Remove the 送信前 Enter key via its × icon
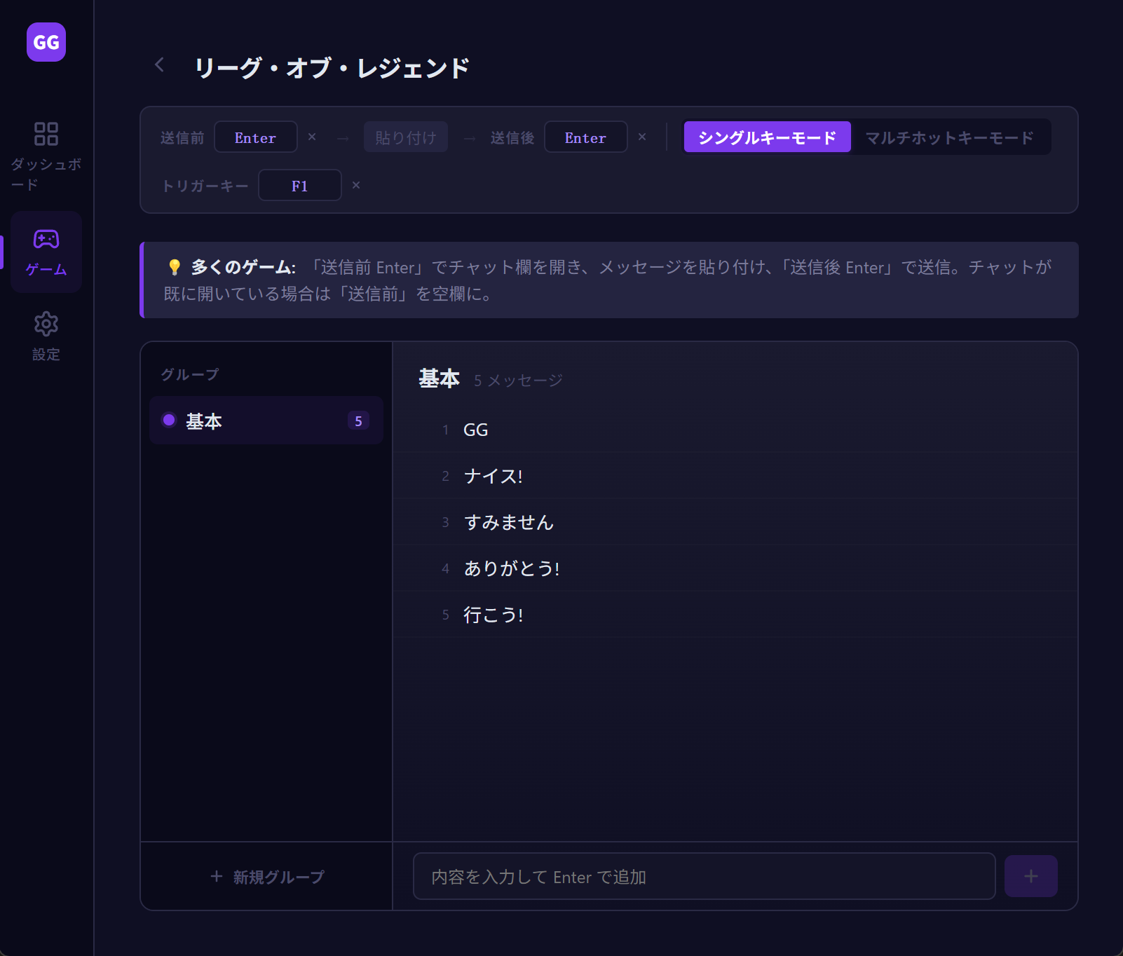 pyautogui.click(x=312, y=137)
